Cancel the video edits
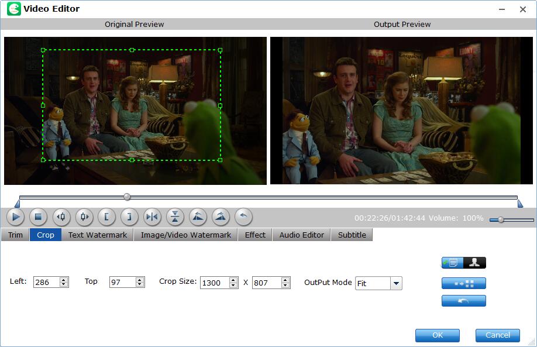This screenshot has width=537, height=347. (x=498, y=335)
